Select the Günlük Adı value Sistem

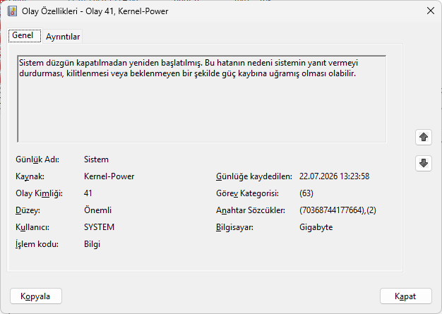96,159
